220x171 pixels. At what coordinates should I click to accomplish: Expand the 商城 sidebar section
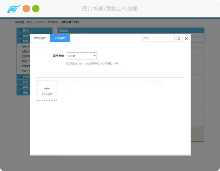(25, 87)
